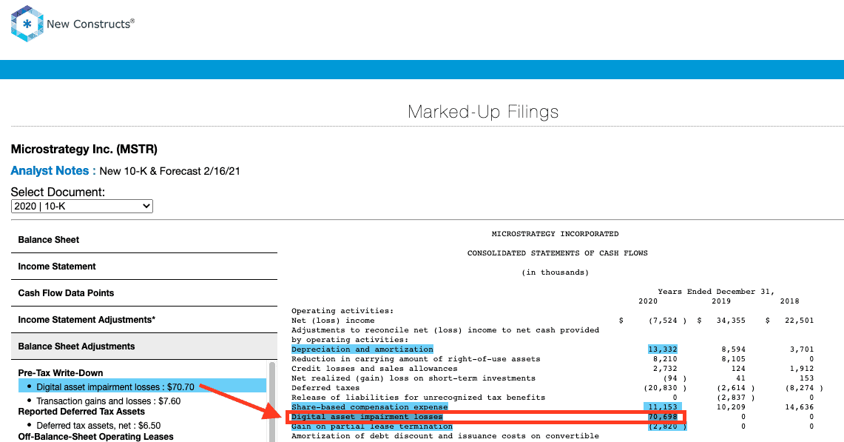This screenshot has height=442, width=844.
Task: Click the Microstrategy Inc. (MSTR) company title
Action: (84, 150)
